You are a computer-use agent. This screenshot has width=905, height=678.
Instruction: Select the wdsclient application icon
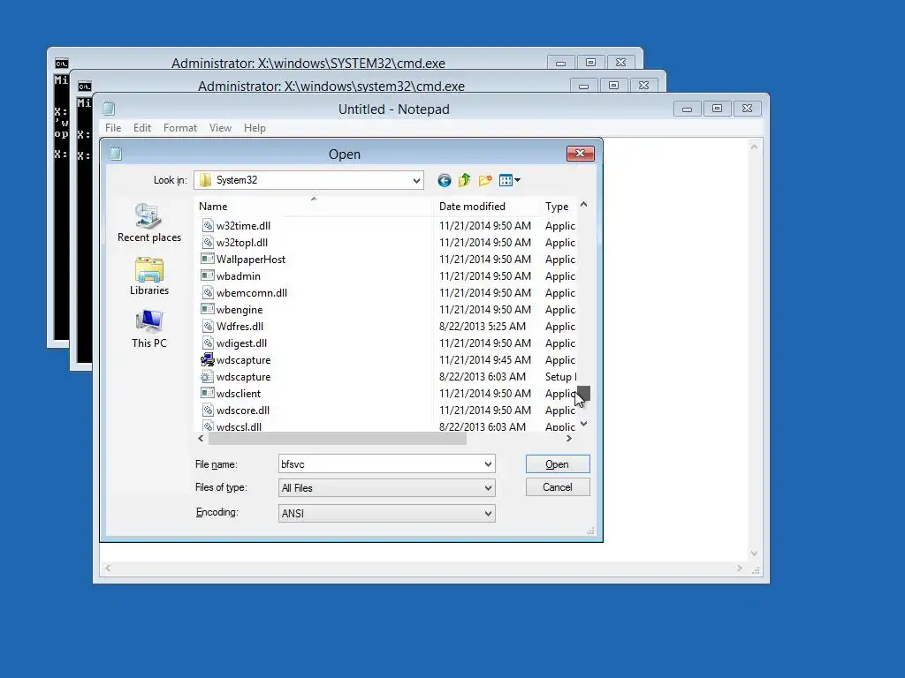(208, 393)
